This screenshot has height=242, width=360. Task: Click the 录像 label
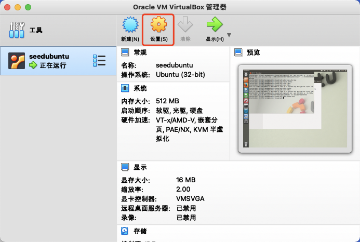129,218
